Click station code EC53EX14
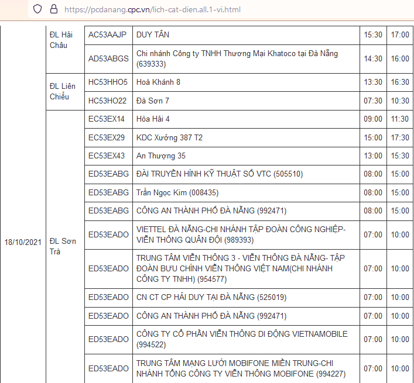Screen dimensions: 414x383 click(106, 119)
